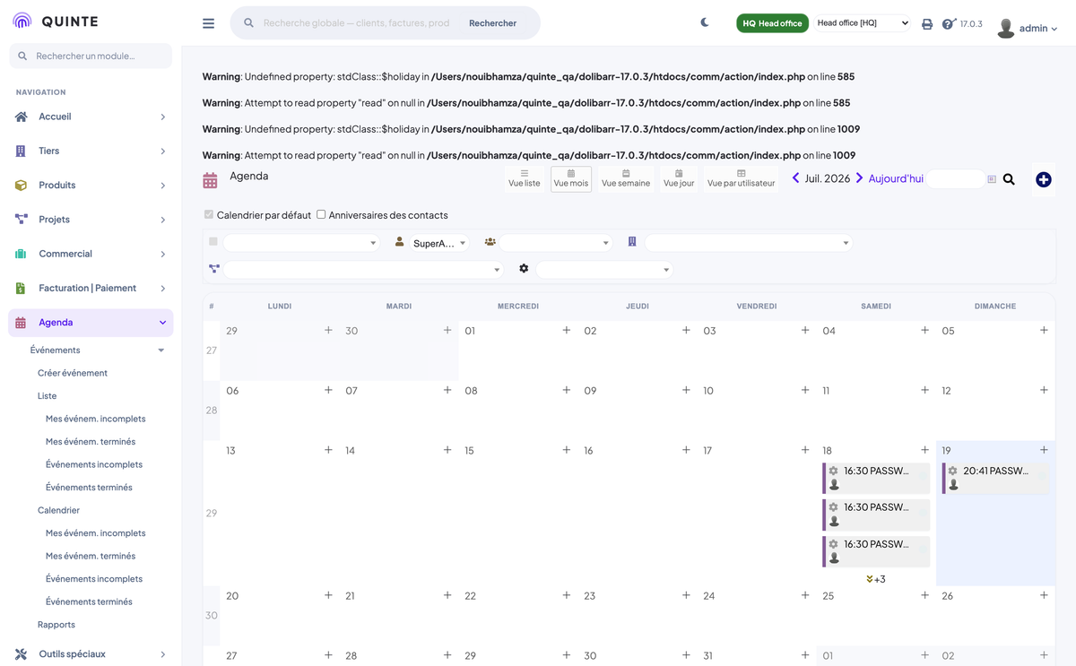Click the print page icon
This screenshot has width=1076, height=666.
[927, 24]
